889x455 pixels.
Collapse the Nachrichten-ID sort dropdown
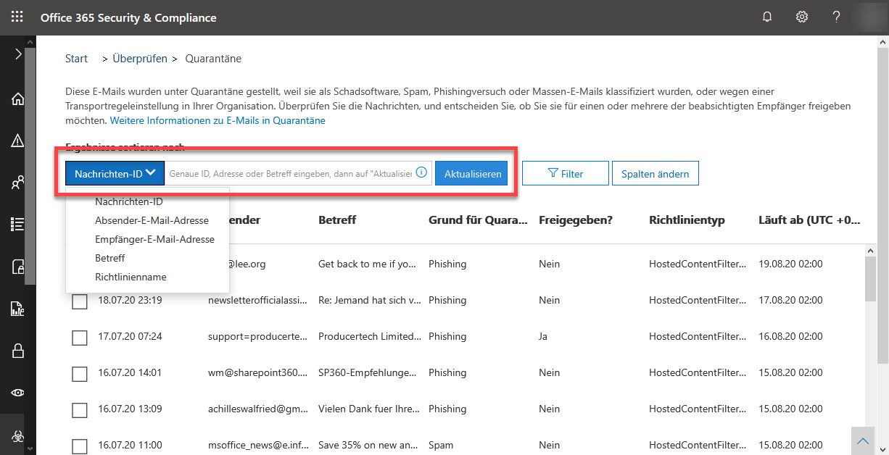tap(115, 173)
